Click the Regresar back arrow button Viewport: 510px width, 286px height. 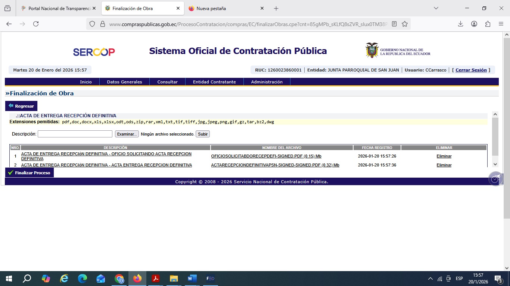(x=21, y=106)
